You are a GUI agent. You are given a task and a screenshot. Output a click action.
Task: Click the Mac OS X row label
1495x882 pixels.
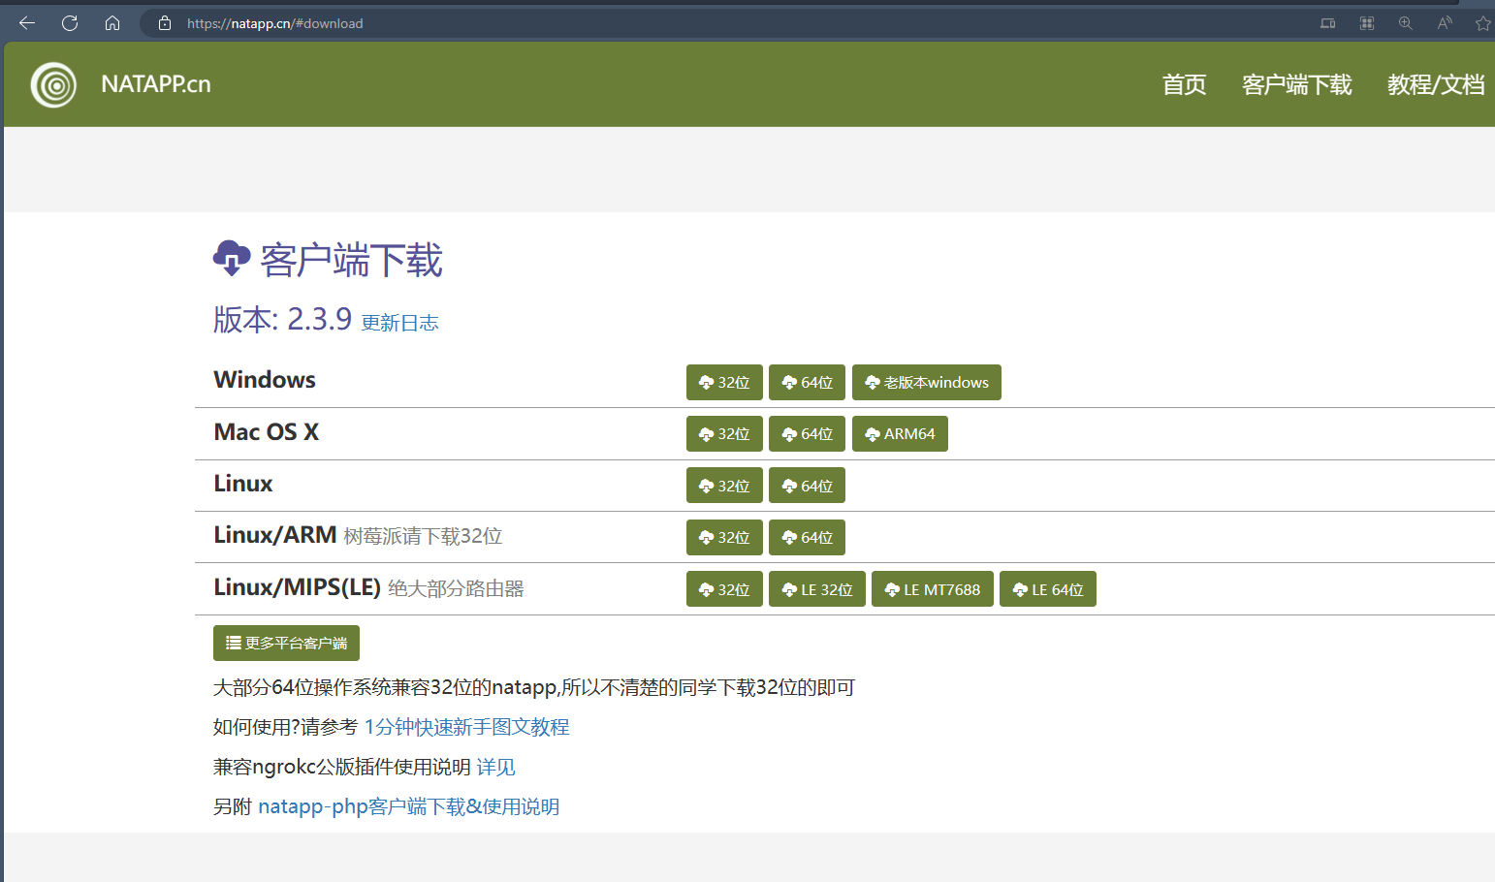point(267,432)
